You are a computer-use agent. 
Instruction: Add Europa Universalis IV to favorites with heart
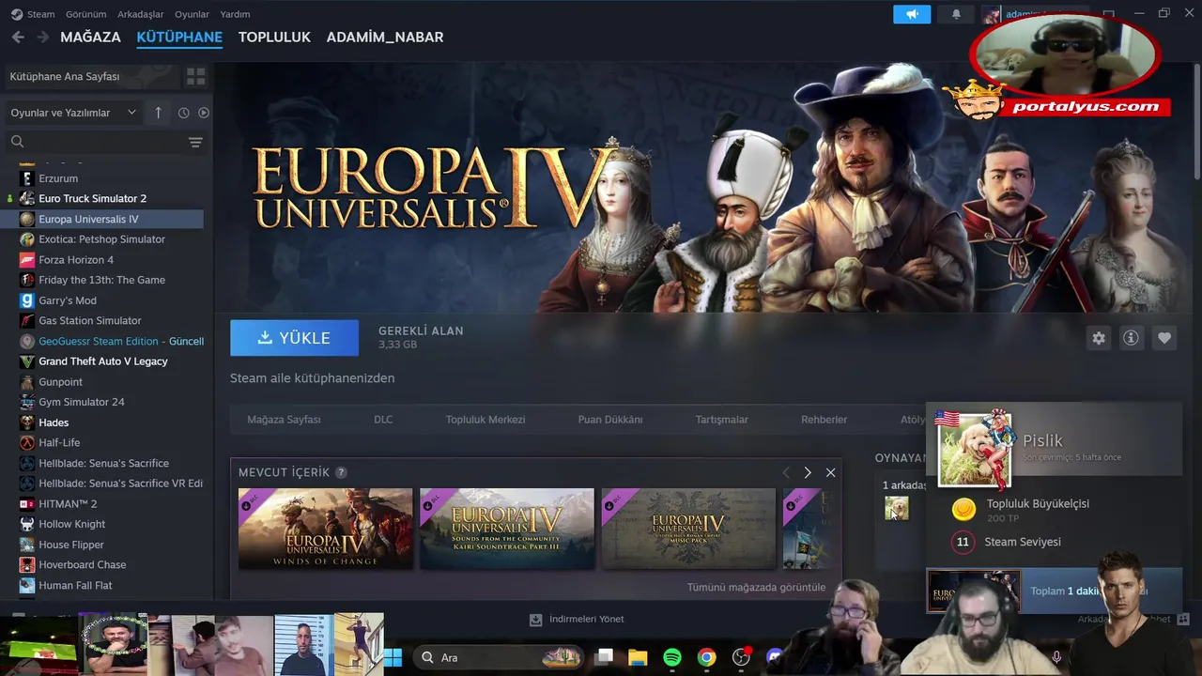point(1164,338)
